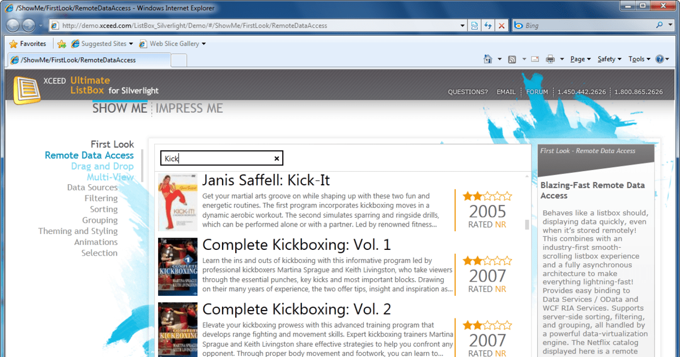Image resolution: width=680 pixels, height=357 pixels.
Task: Open the Home button dropdown arrow
Action: click(499, 59)
